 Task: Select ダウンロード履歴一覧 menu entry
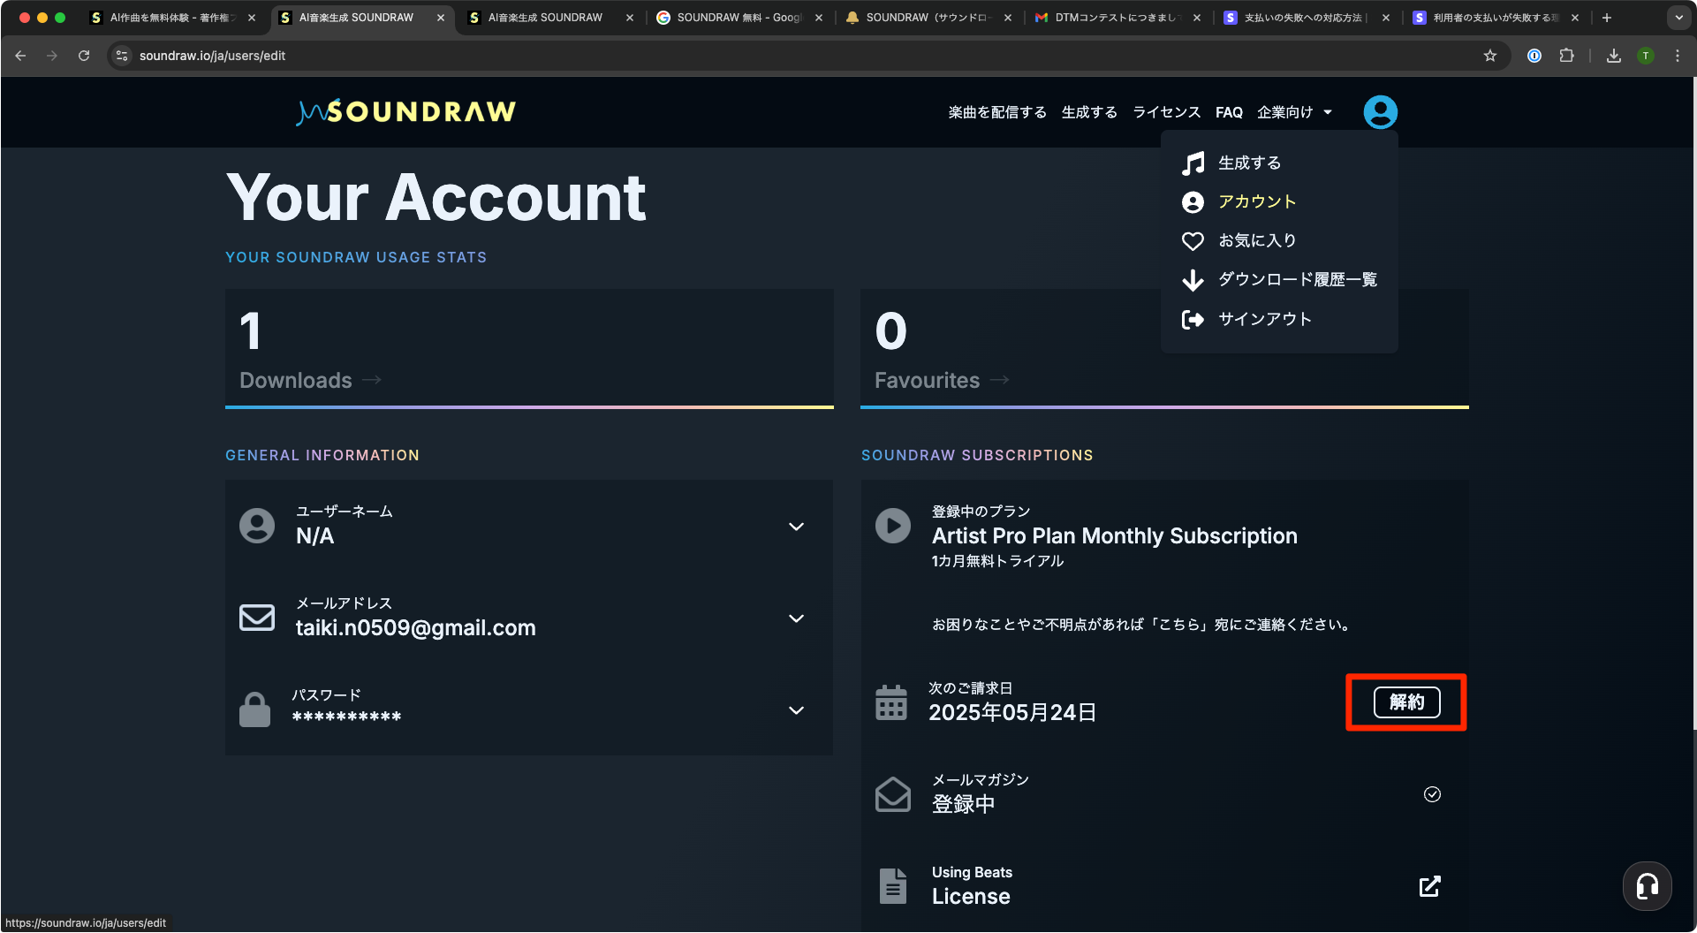tap(1298, 280)
